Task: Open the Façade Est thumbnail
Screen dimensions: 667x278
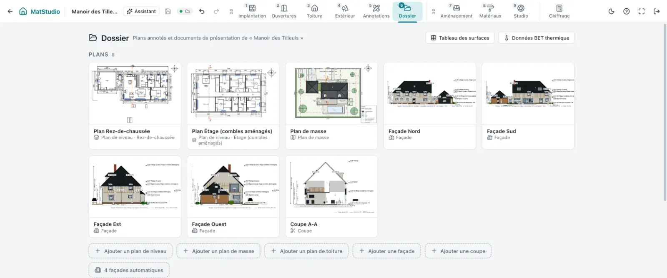Action: pyautogui.click(x=135, y=186)
